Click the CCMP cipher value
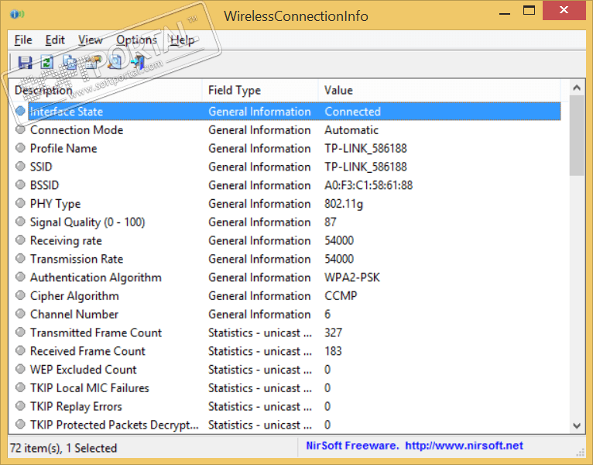This screenshot has width=593, height=465. point(341,296)
